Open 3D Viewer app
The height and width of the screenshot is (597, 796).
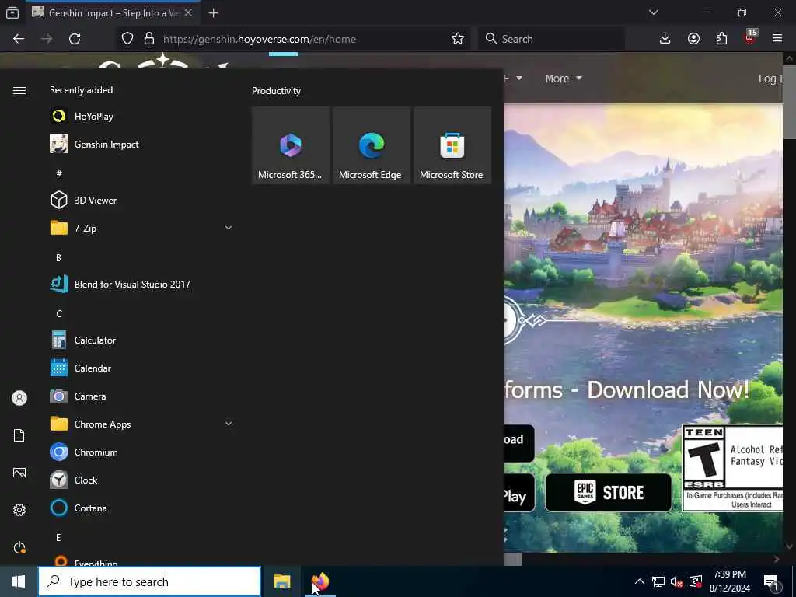(141, 200)
